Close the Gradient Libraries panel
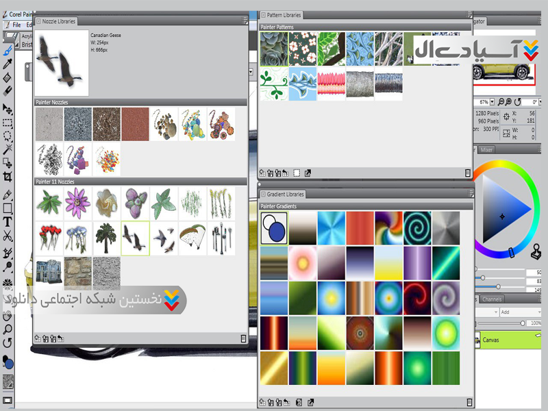548x411 pixels. (263, 195)
